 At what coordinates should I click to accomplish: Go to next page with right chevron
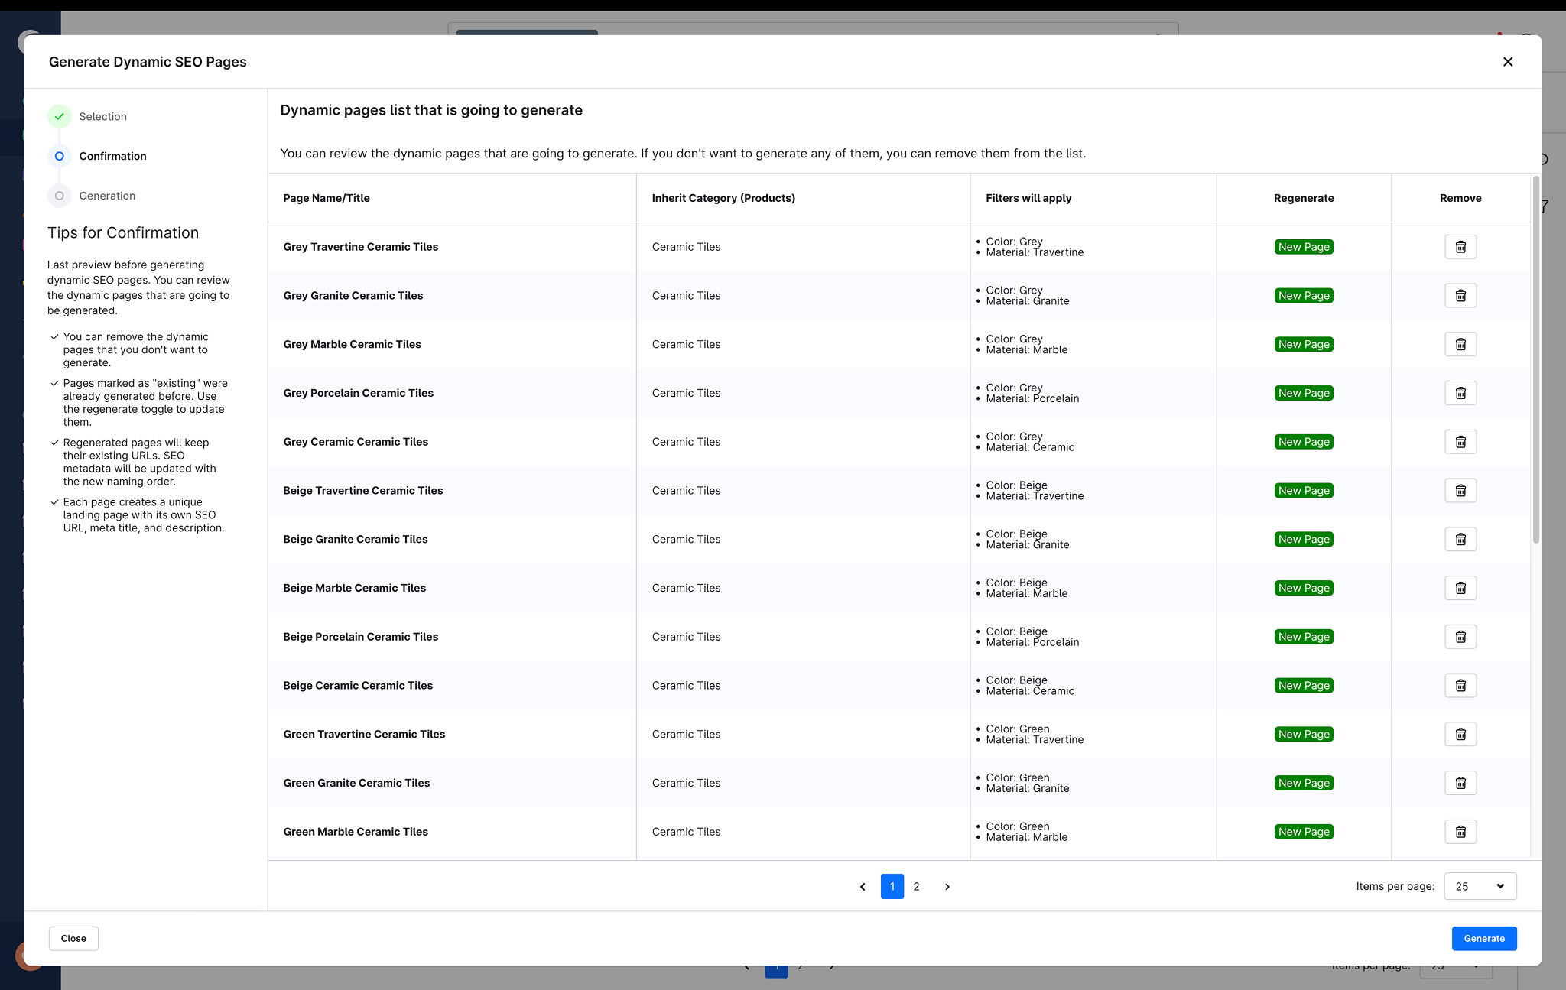(947, 887)
